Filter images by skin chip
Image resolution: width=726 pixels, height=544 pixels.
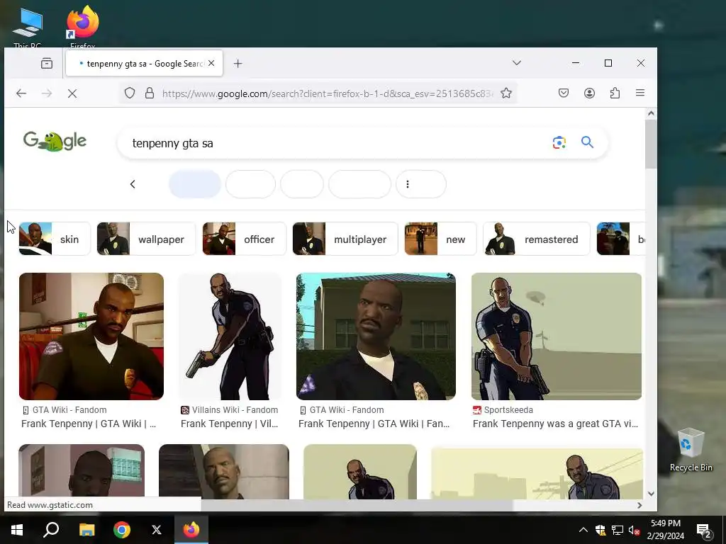(55, 239)
